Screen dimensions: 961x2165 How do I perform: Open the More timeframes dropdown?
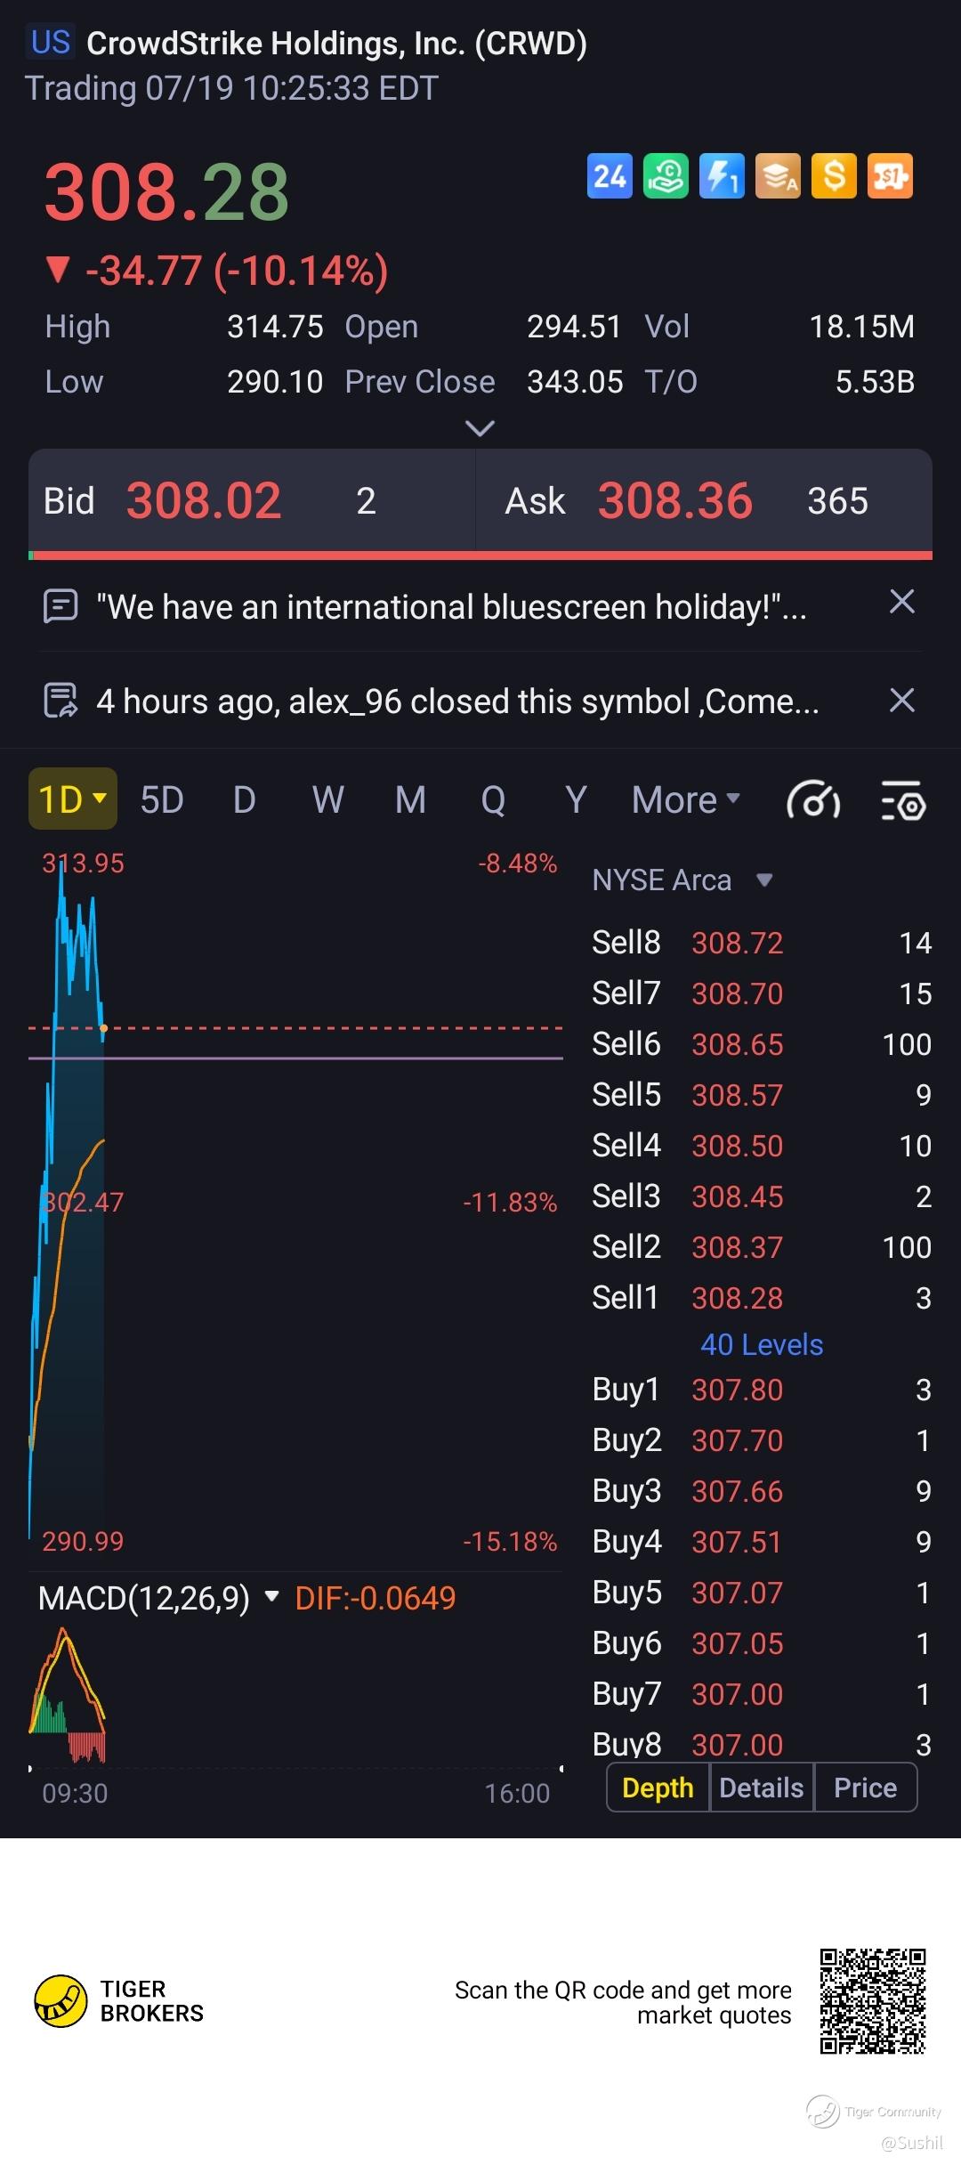coord(685,799)
